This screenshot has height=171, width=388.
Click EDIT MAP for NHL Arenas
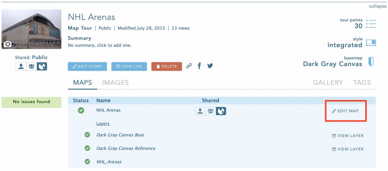[x=346, y=111]
